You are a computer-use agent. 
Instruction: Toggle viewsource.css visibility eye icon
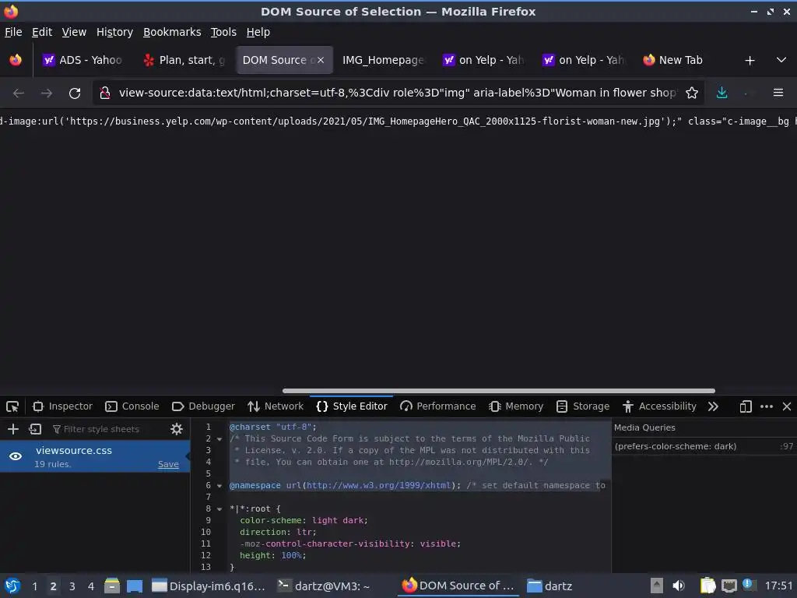pos(16,456)
